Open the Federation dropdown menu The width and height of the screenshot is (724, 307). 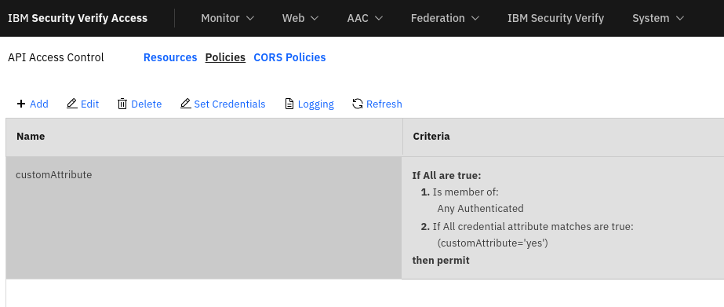(x=445, y=18)
